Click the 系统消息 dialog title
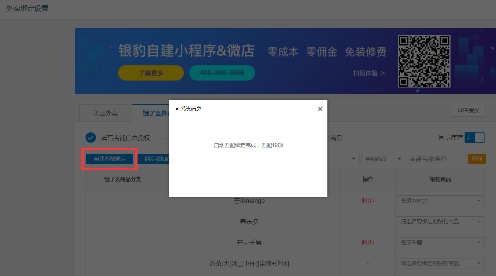 pyautogui.click(x=191, y=109)
